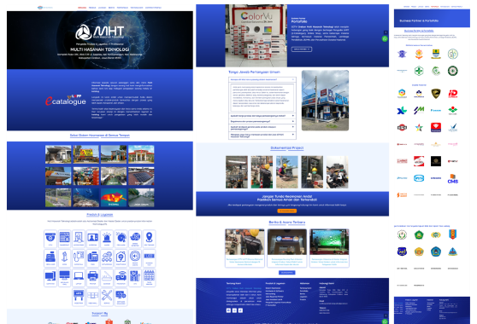
Task: Click the orange contact button in the banner
Action: 287,211
